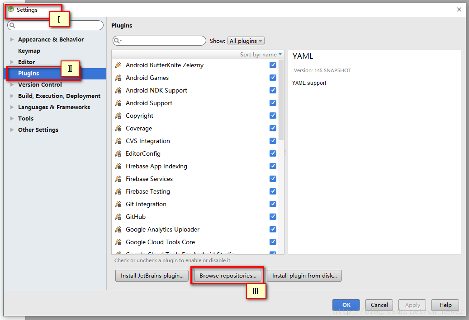Click the Firebase App Indexing plugin icon
469x320 pixels.
118,166
